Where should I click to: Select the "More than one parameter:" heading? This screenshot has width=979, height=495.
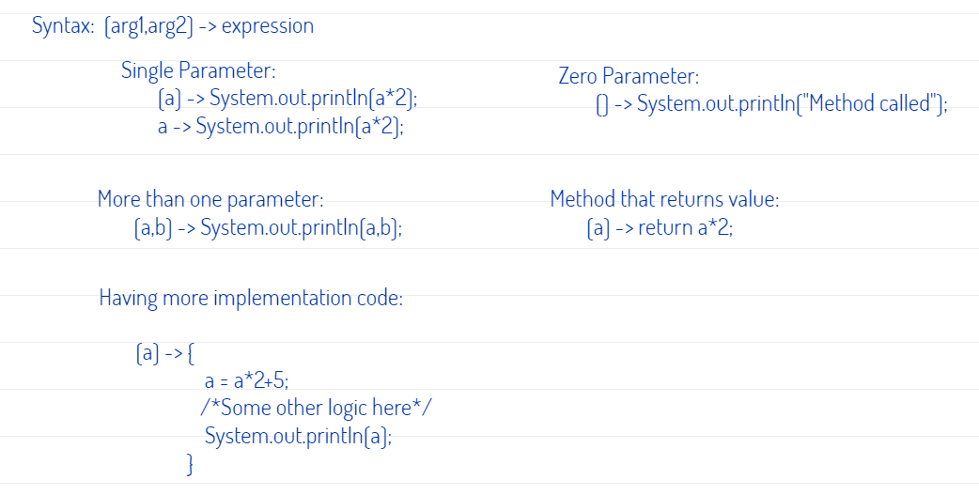pos(210,199)
